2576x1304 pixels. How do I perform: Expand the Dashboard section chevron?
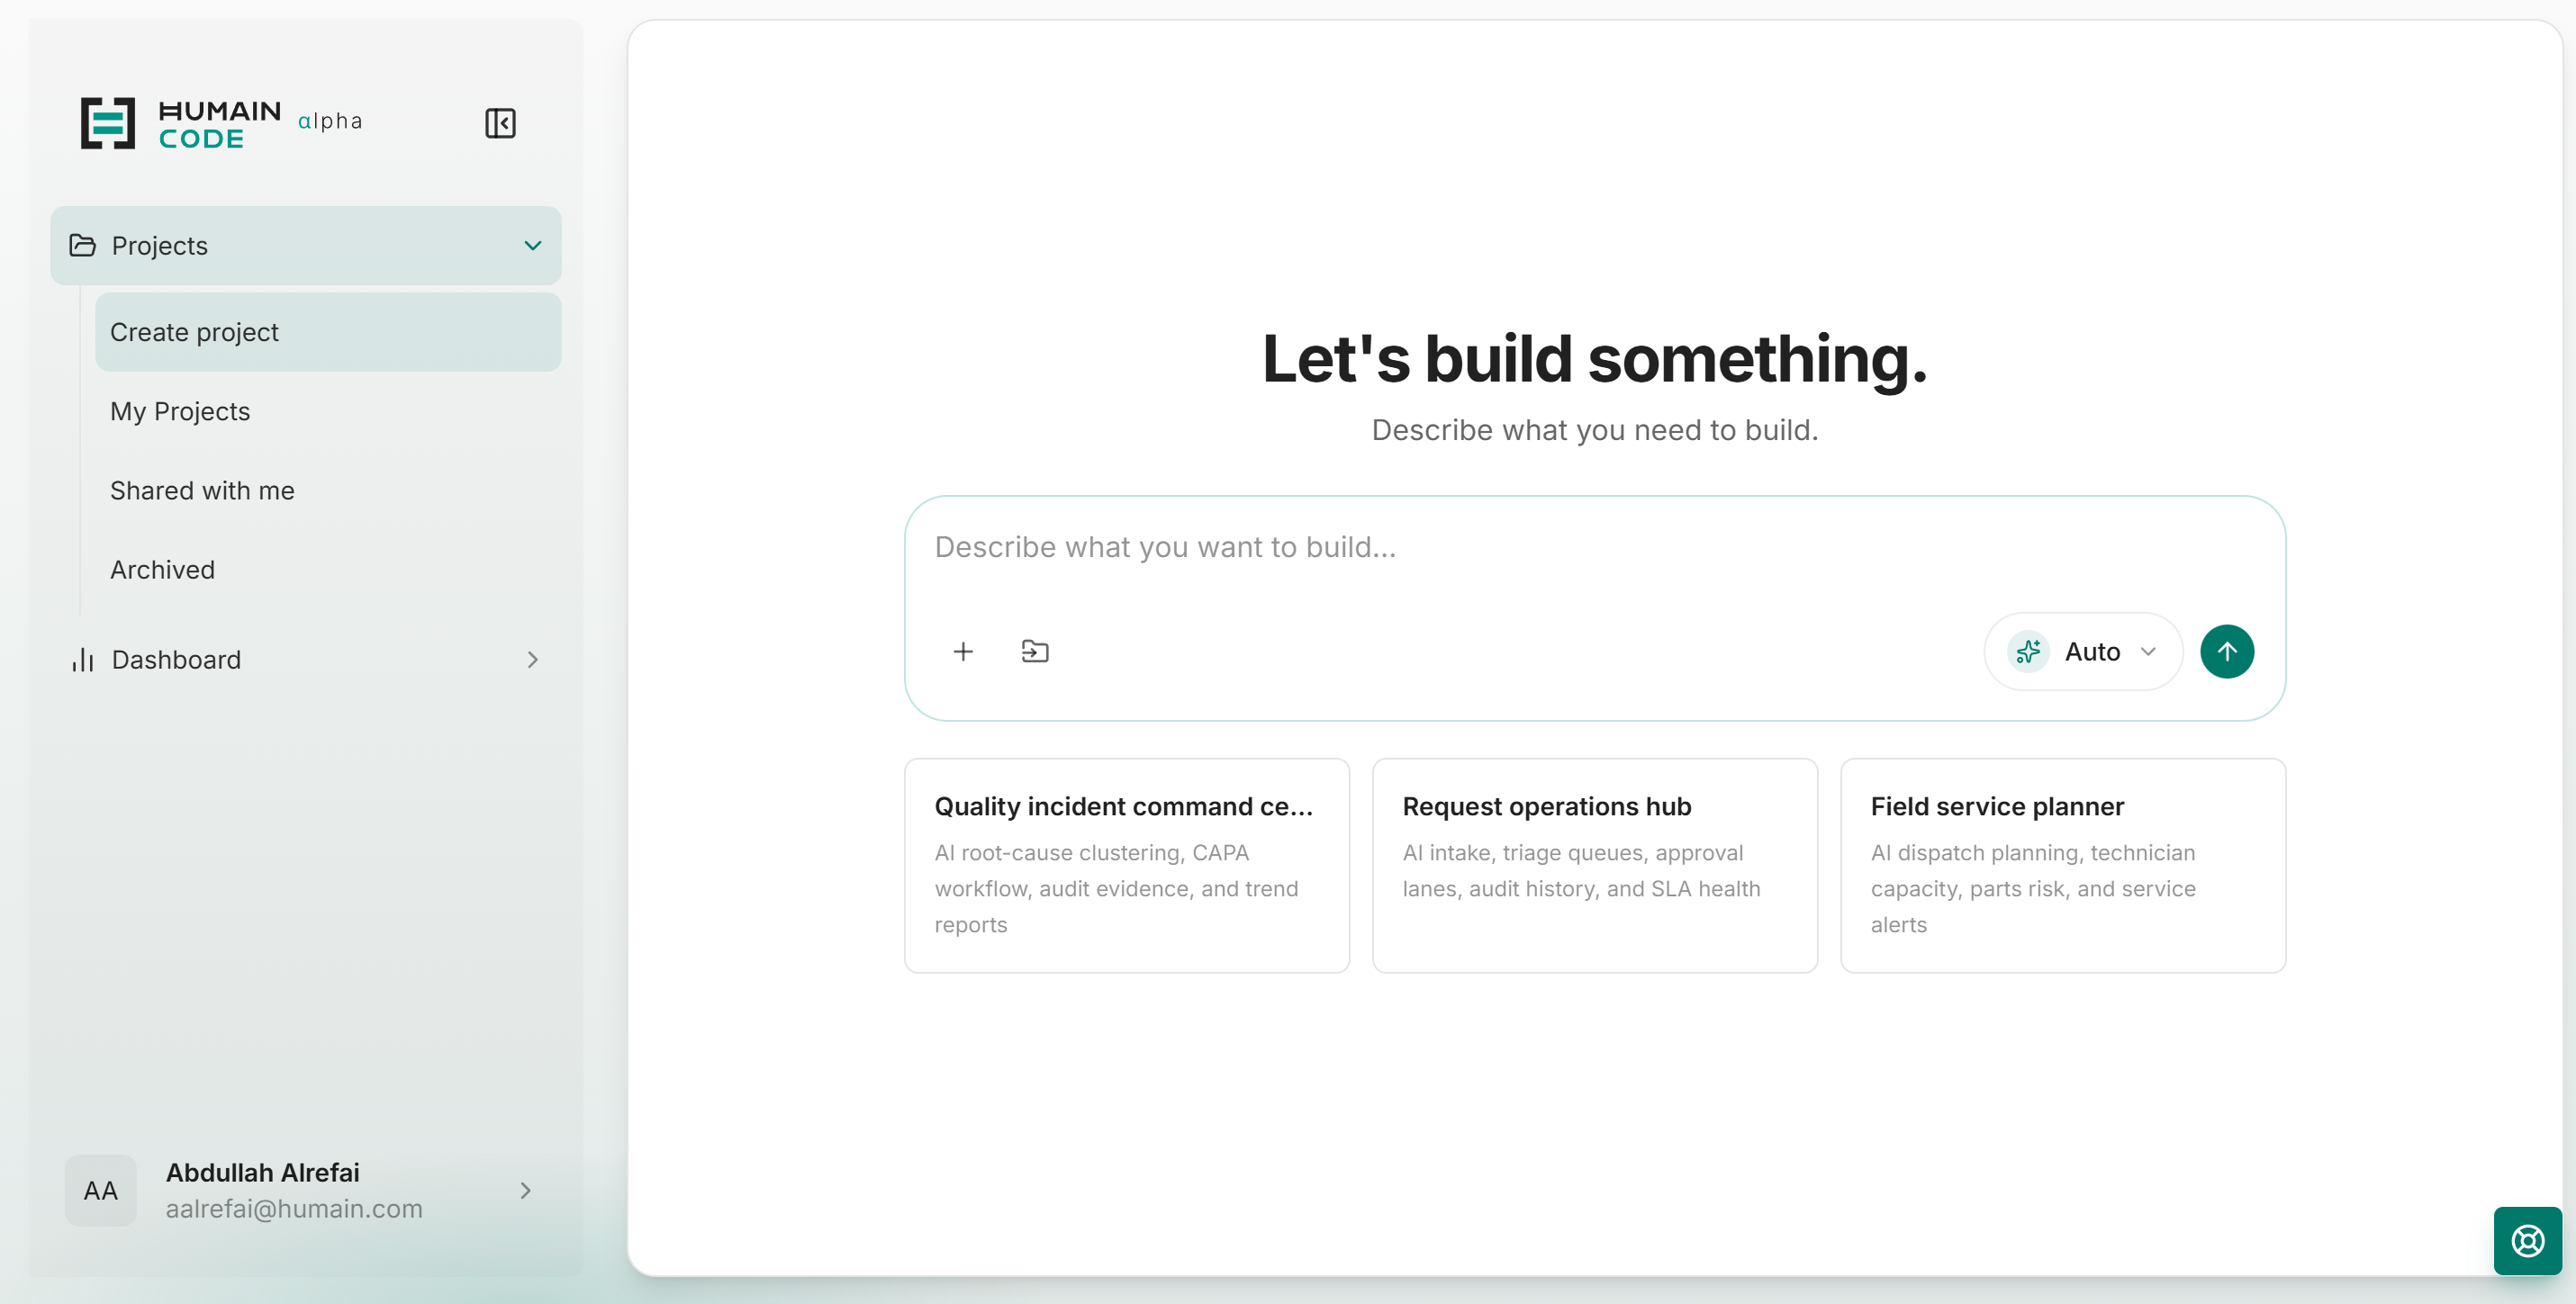pyautogui.click(x=533, y=660)
